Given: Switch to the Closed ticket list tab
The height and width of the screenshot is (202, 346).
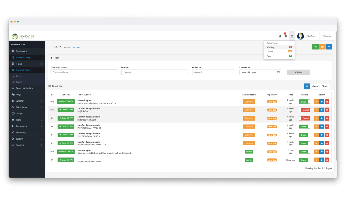Looking at the screenshot, I should pos(325,86).
